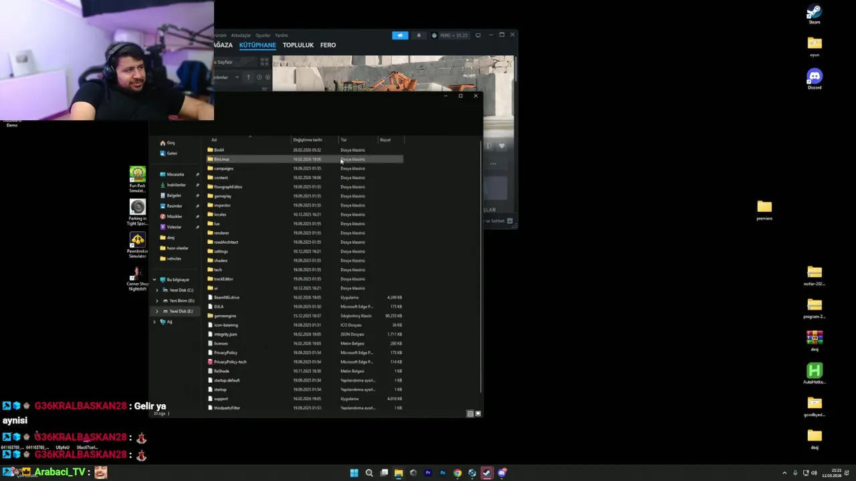Open Galeri in Explorer sidebar

point(168,154)
